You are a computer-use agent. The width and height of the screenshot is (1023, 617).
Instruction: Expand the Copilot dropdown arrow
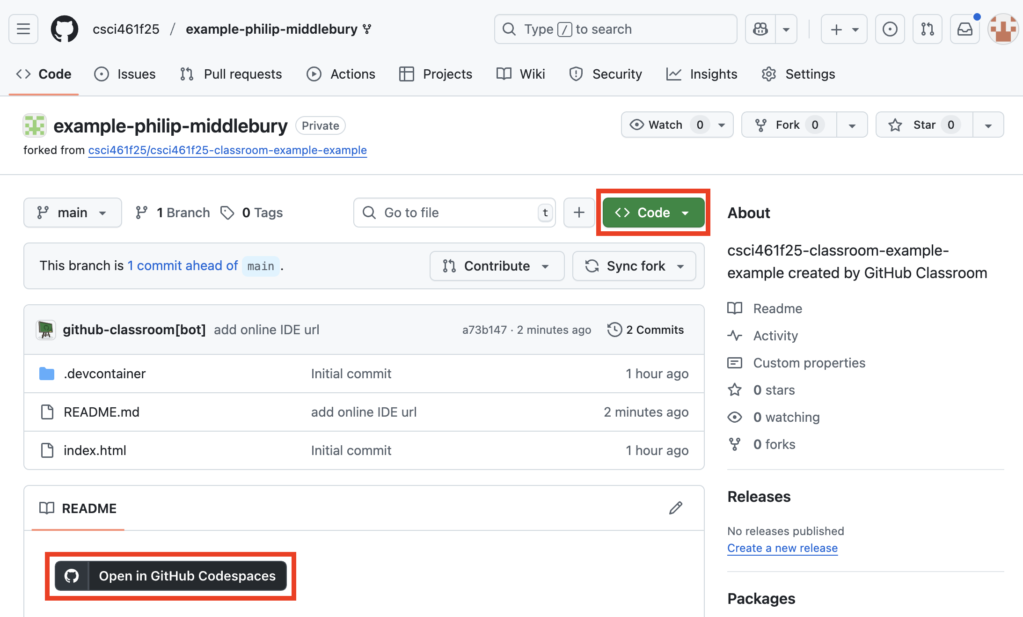click(x=786, y=29)
